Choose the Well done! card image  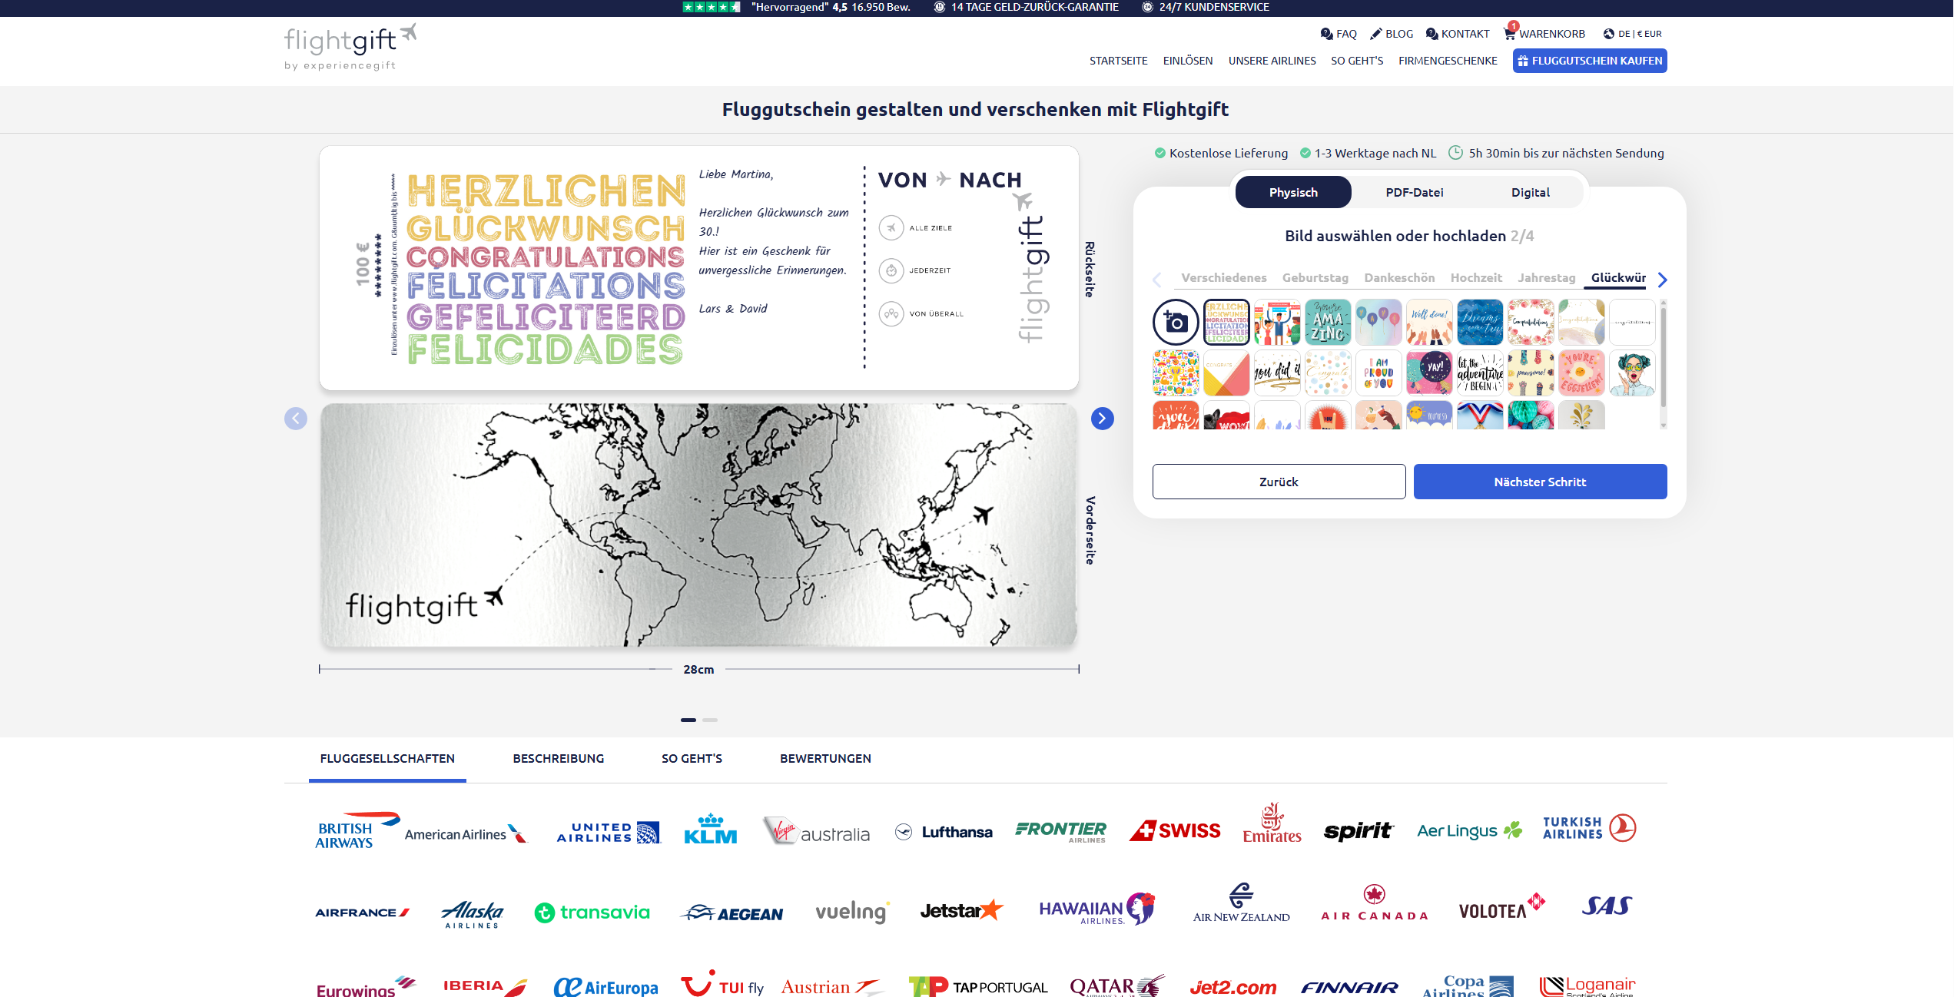coord(1429,322)
